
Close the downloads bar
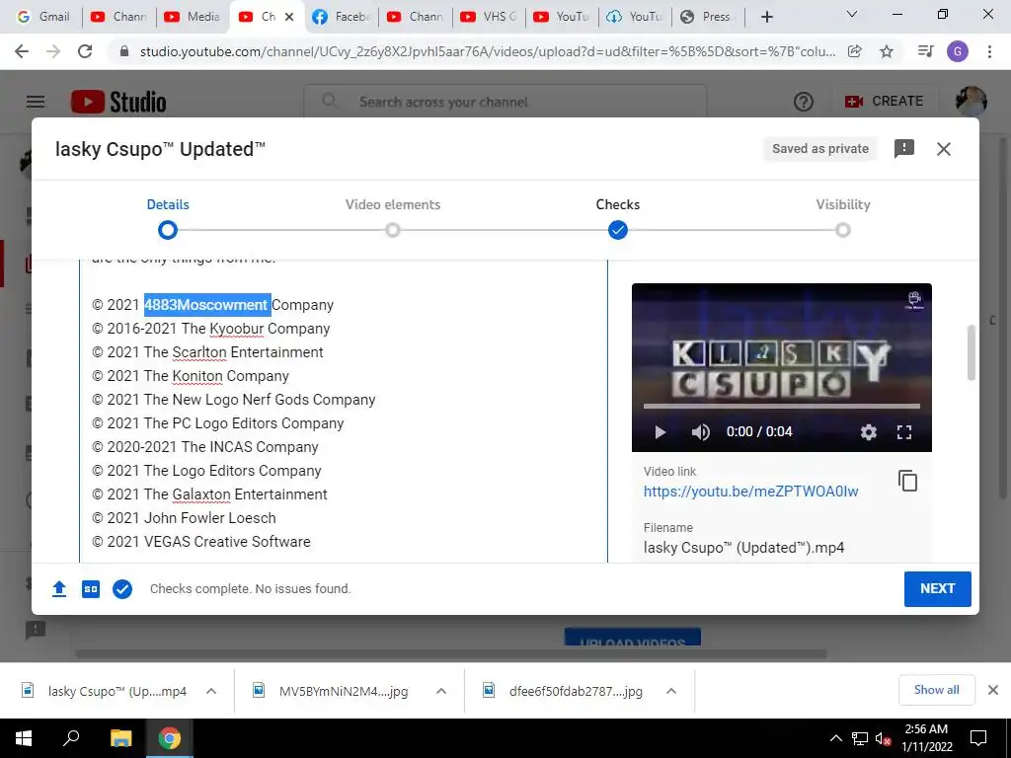click(993, 690)
